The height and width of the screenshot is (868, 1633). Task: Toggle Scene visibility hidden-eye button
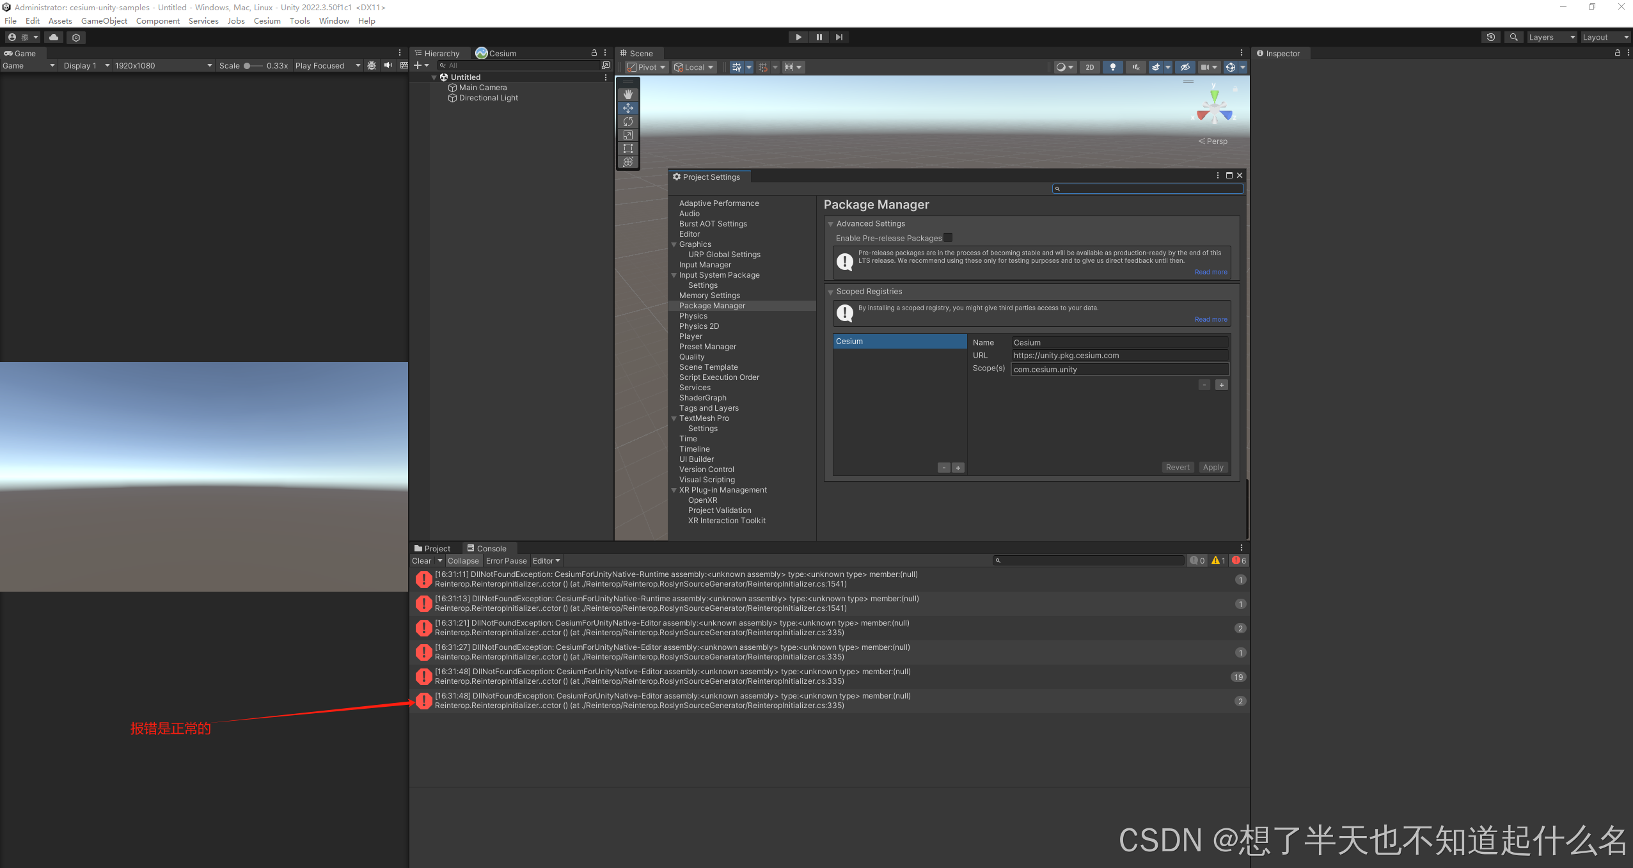pos(1185,67)
